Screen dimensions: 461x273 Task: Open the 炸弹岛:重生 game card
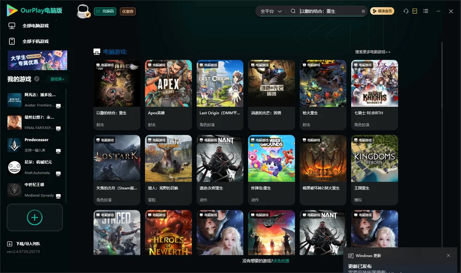click(272, 170)
